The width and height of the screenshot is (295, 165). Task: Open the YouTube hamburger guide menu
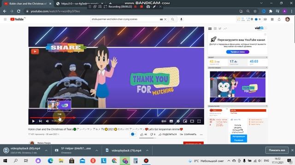[5, 19]
